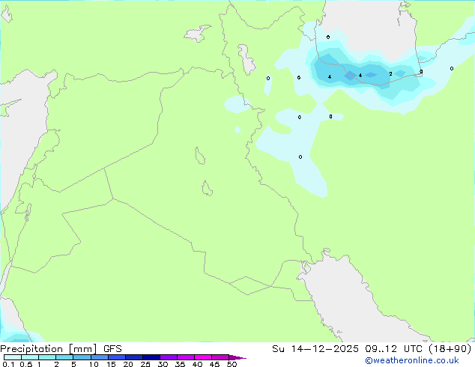Click the 5–10 mm legend color swatch
The width and height of the screenshot is (475, 367).
coord(82,357)
